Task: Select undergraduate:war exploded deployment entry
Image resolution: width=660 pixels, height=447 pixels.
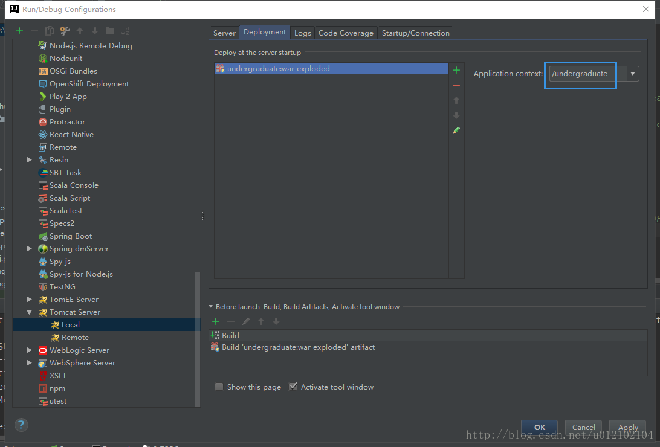Action: [331, 68]
